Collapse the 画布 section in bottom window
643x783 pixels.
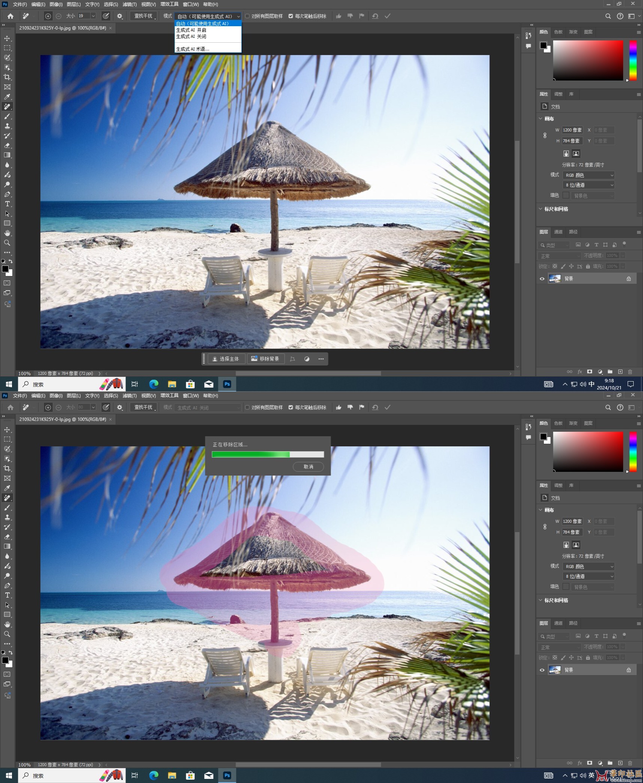(540, 510)
